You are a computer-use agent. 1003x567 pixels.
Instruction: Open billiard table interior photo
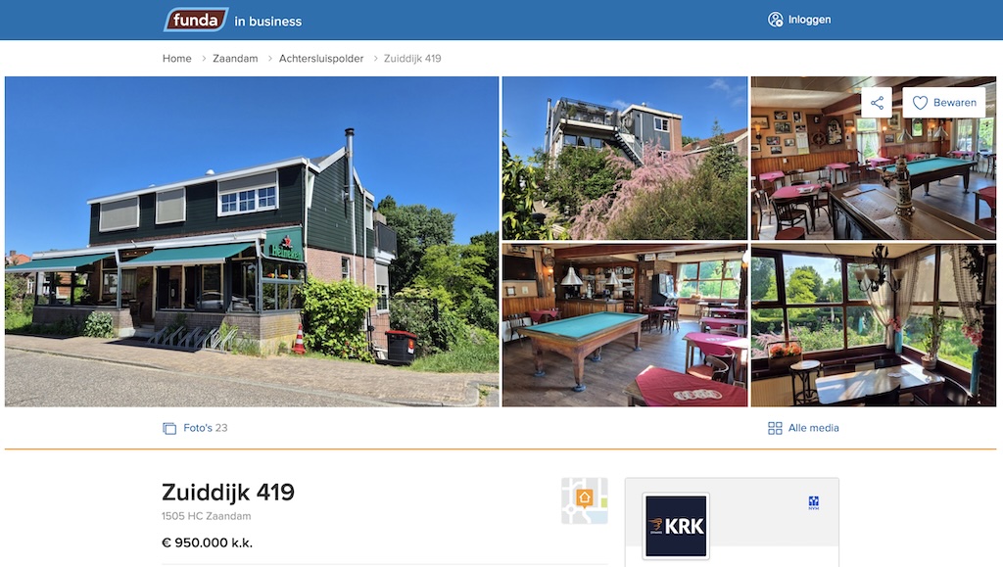click(x=625, y=325)
